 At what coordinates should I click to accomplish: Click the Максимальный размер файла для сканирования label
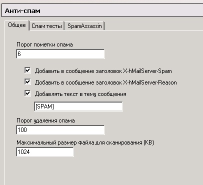click(x=79, y=142)
